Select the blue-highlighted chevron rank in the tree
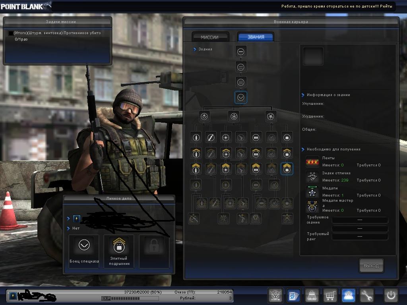Viewport: 407px width, 305px height. click(x=240, y=97)
